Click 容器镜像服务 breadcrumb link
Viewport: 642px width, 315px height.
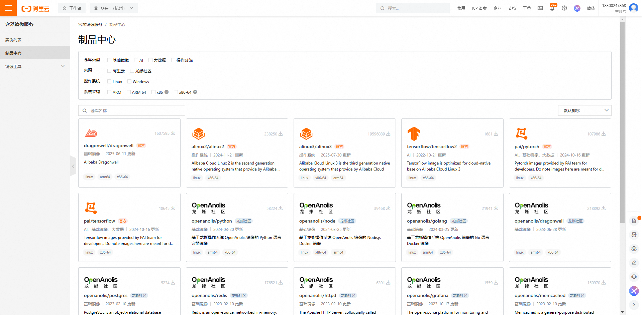tap(90, 25)
